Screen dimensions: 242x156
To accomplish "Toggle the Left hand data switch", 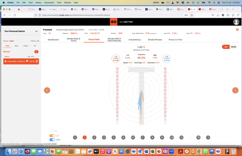I will (x=52, y=136).
